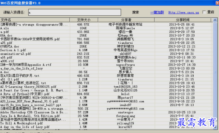
Task: Click sharer sapsoftware
Action: pos(125,65)
